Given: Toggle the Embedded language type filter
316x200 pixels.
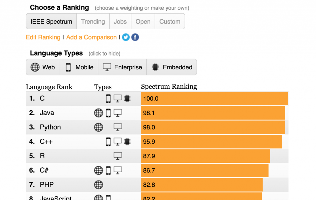Looking at the screenshot, I should 172,67.
